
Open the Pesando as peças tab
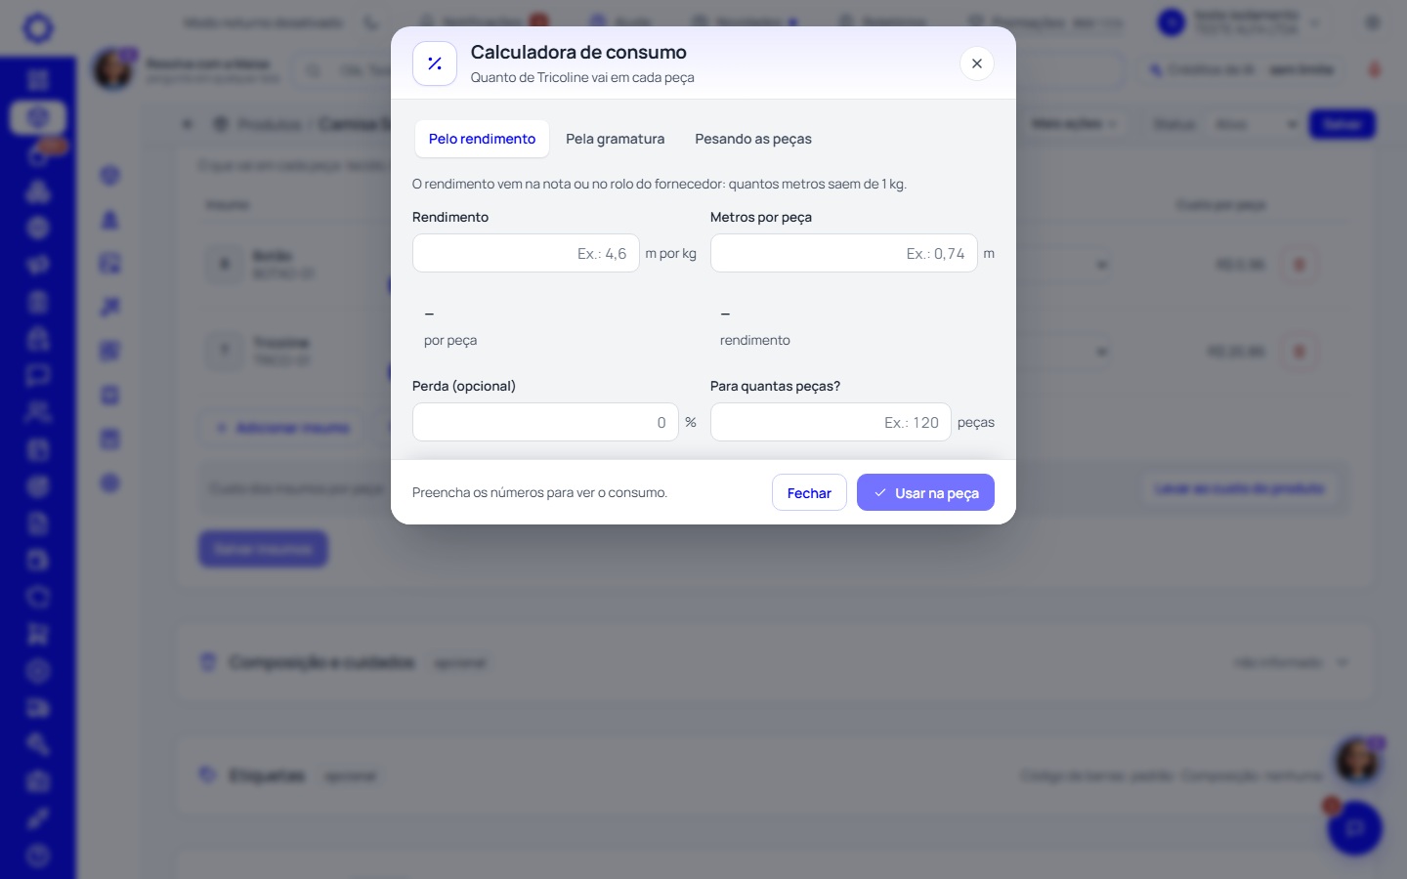click(x=753, y=139)
